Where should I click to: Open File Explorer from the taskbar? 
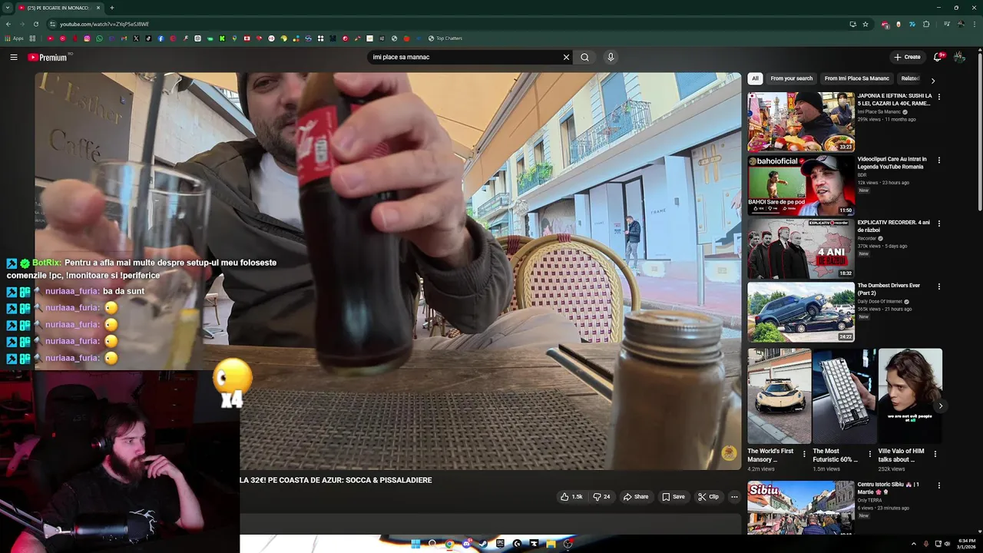[551, 544]
